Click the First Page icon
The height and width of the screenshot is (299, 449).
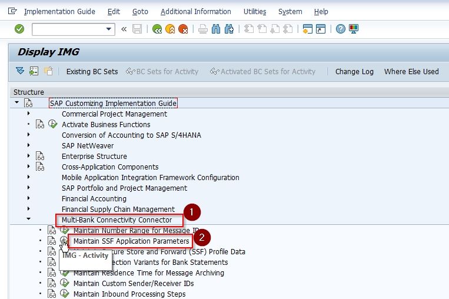point(248,29)
